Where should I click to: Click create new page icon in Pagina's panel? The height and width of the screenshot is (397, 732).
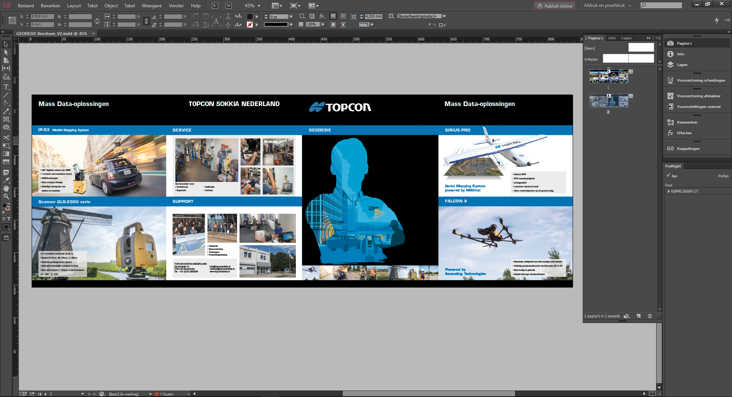(639, 316)
